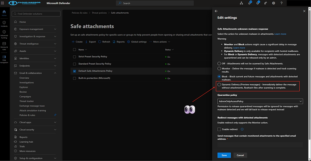This screenshot has width=311, height=161.
Task: Check Built-in protection (Microsoft) row
Action: (74, 78)
